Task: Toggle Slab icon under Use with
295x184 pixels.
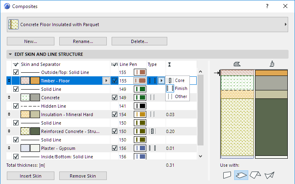Action: 241,175
